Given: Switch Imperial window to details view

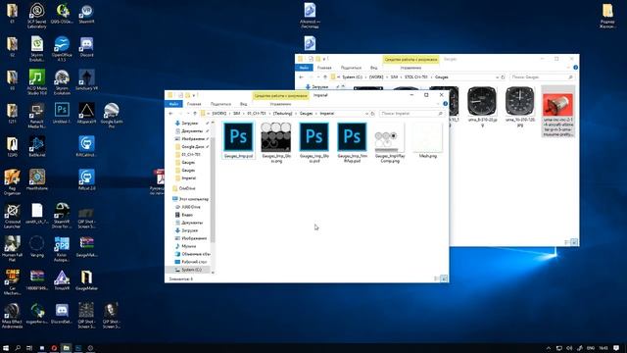Looking at the screenshot, I should tap(437, 278).
